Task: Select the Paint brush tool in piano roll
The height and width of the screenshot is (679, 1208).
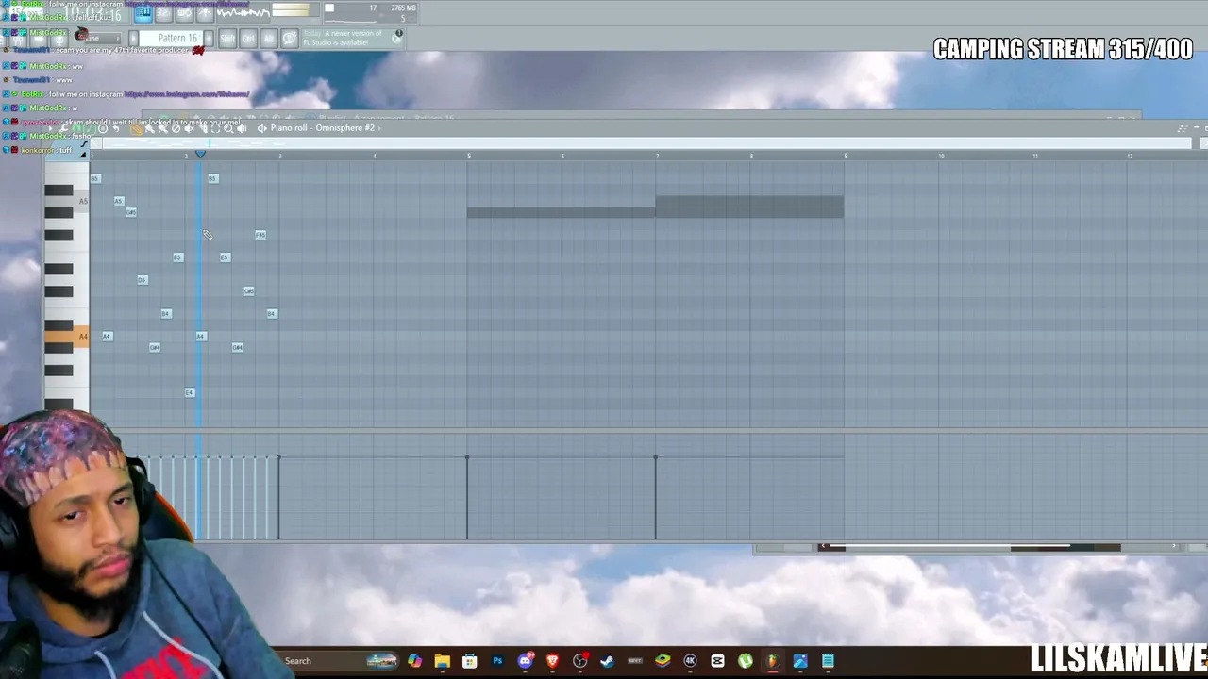Action: [x=150, y=128]
